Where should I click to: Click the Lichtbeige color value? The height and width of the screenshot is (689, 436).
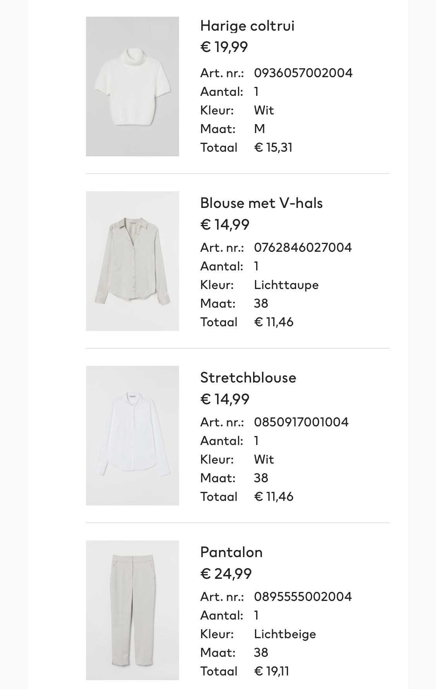click(x=285, y=634)
